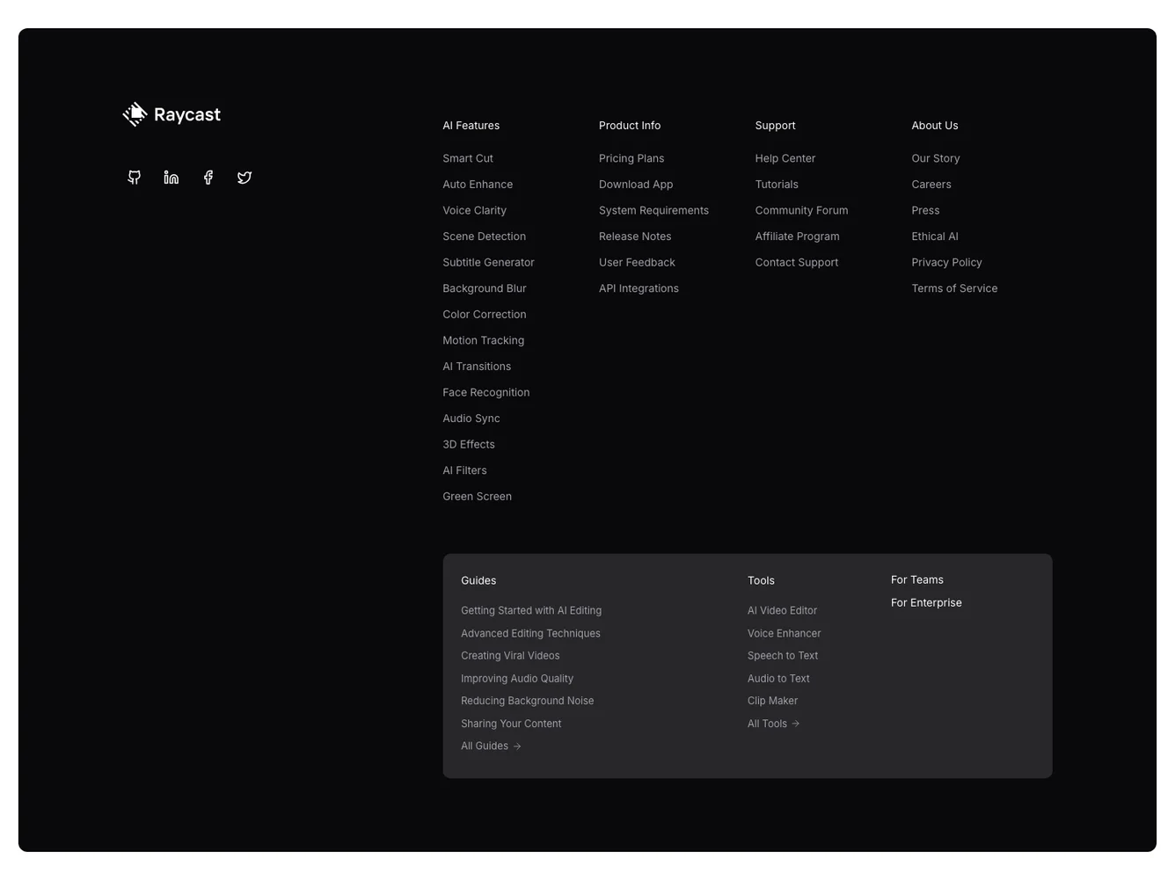Visit the Facebook social icon
The width and height of the screenshot is (1175, 881).
point(208,178)
